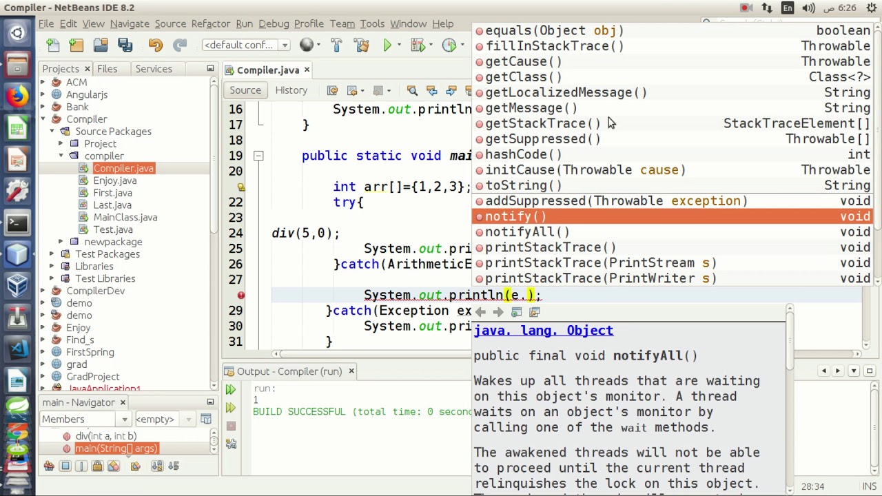Viewport: 882px width, 496px height.
Task: Open the Terminal from the dock
Action: point(17,223)
